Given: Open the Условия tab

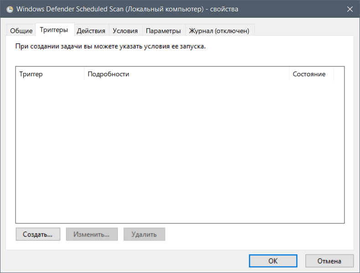Looking at the screenshot, I should [x=125, y=30].
